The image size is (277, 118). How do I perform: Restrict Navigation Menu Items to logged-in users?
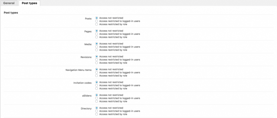(x=97, y=72)
